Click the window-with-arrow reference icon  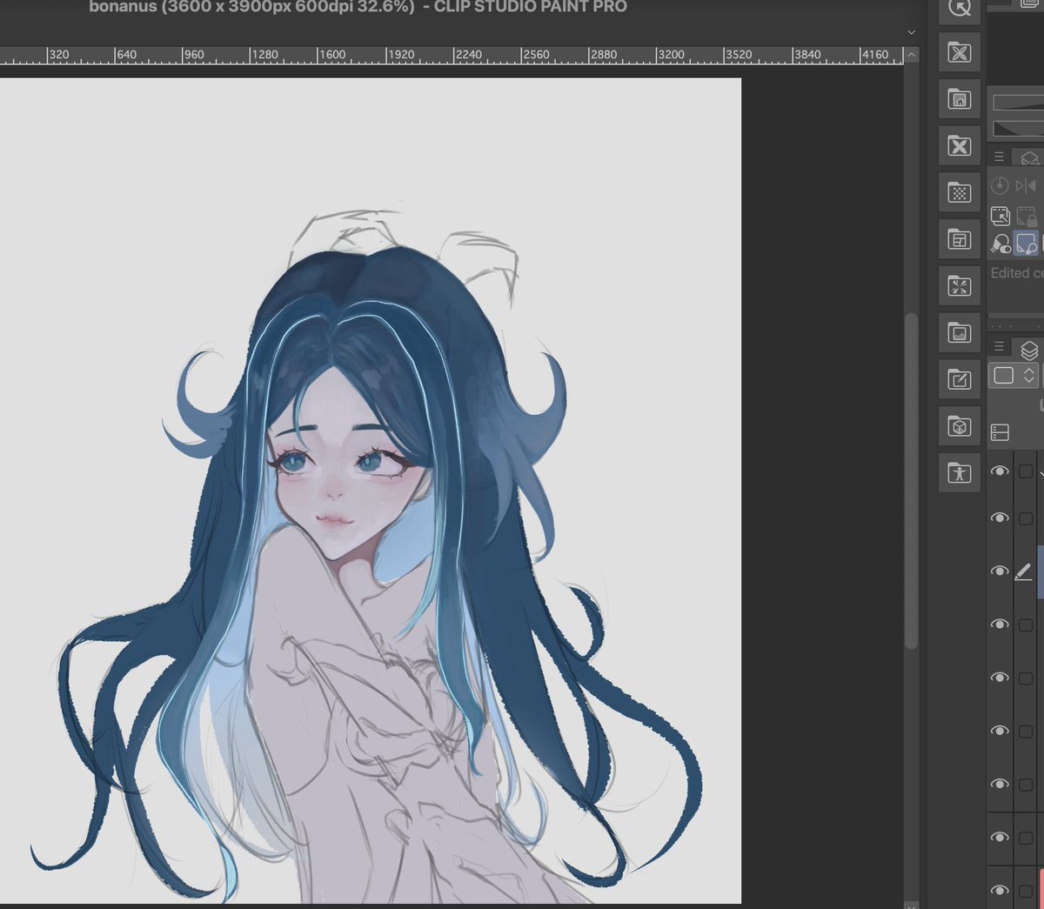1000,216
